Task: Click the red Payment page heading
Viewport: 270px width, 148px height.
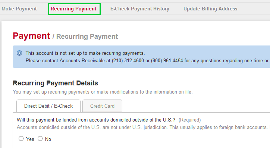Action: coord(31,36)
